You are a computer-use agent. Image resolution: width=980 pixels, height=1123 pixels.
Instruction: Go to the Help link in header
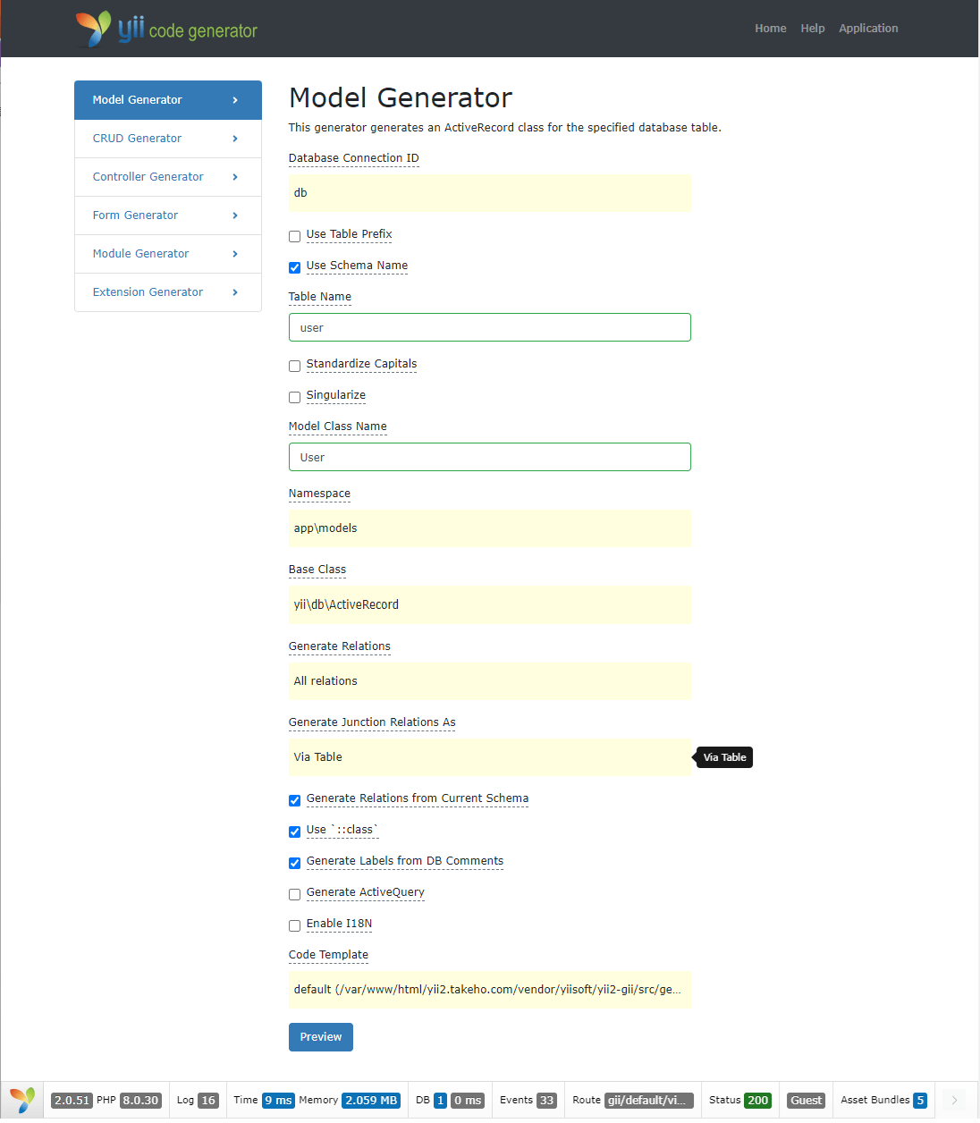point(812,29)
